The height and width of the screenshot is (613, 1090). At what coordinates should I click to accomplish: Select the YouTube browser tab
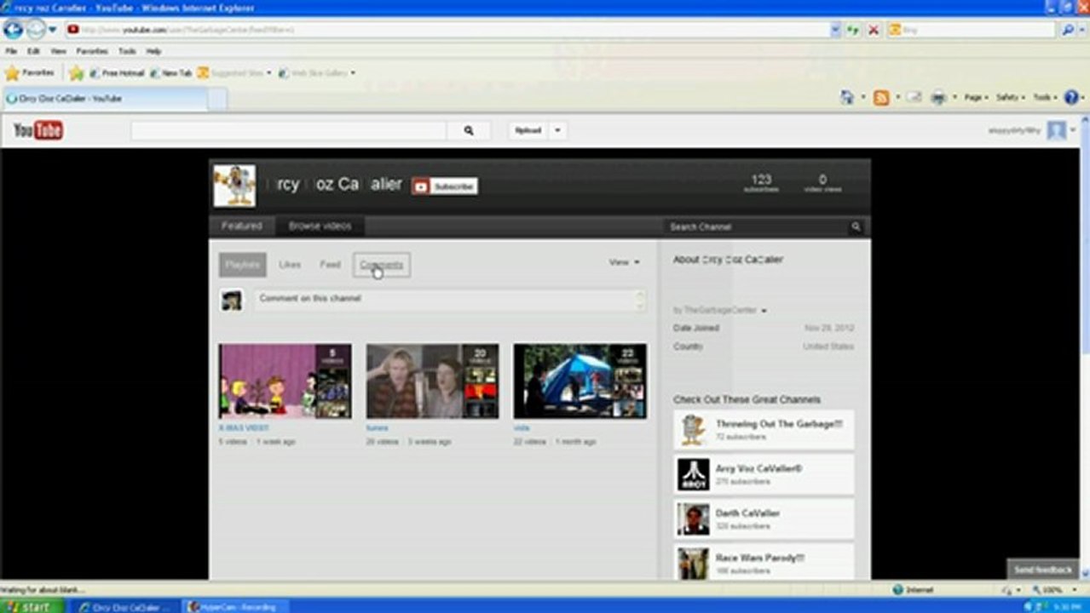[x=104, y=99]
